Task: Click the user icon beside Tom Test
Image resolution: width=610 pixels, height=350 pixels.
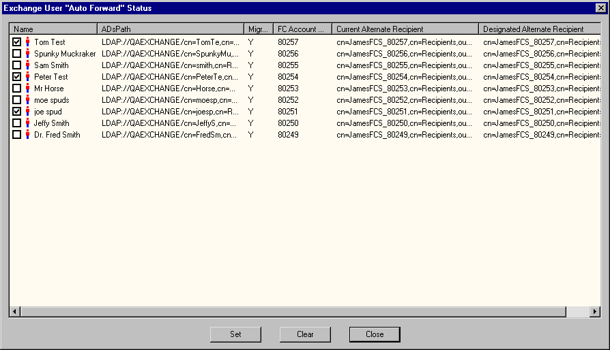Action: (x=27, y=42)
